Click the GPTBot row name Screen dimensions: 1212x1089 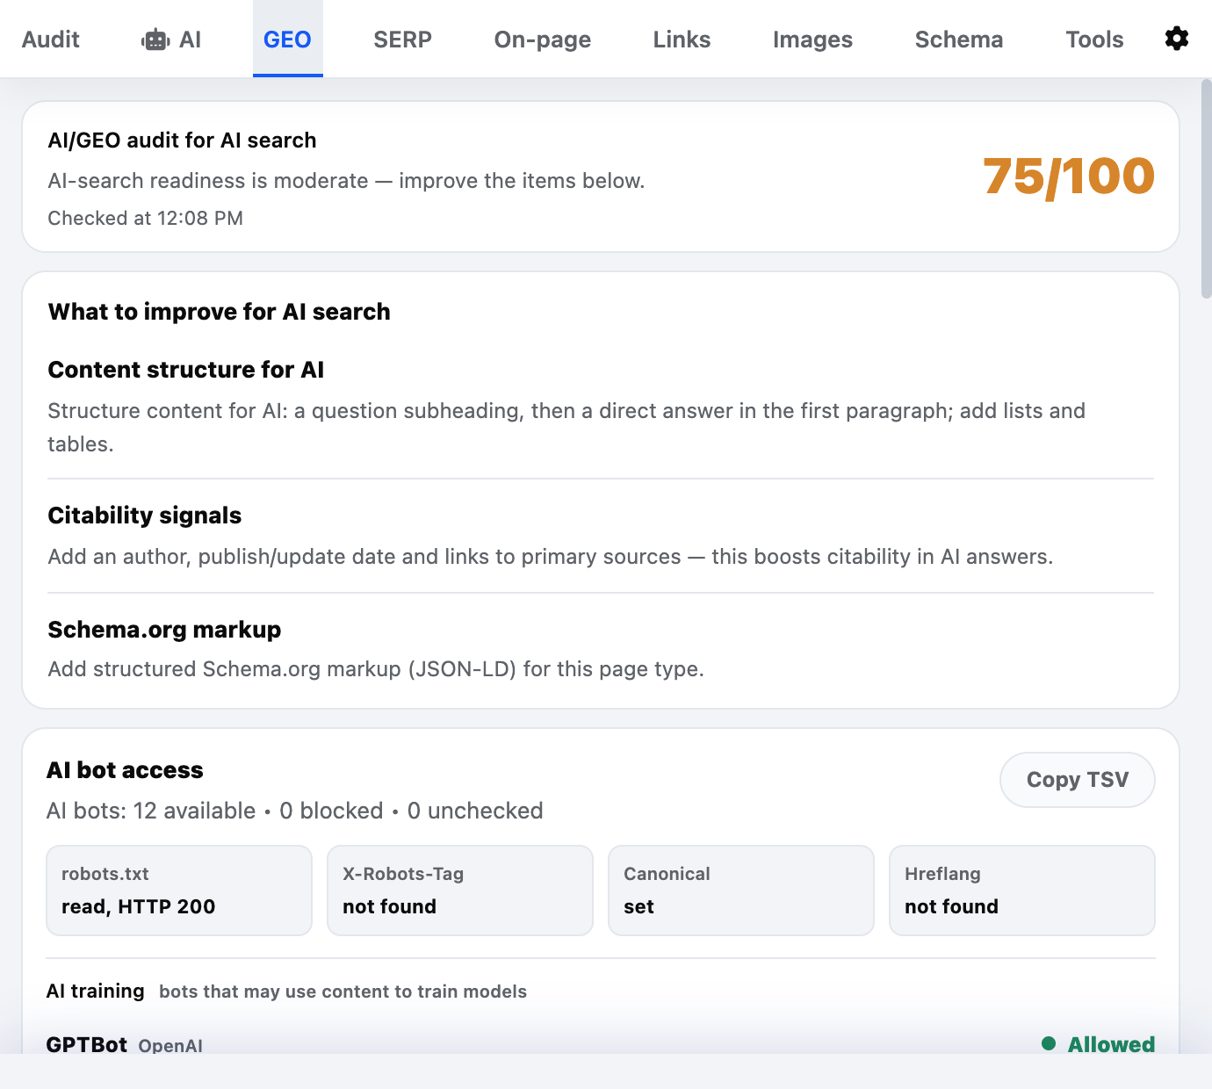(87, 1044)
